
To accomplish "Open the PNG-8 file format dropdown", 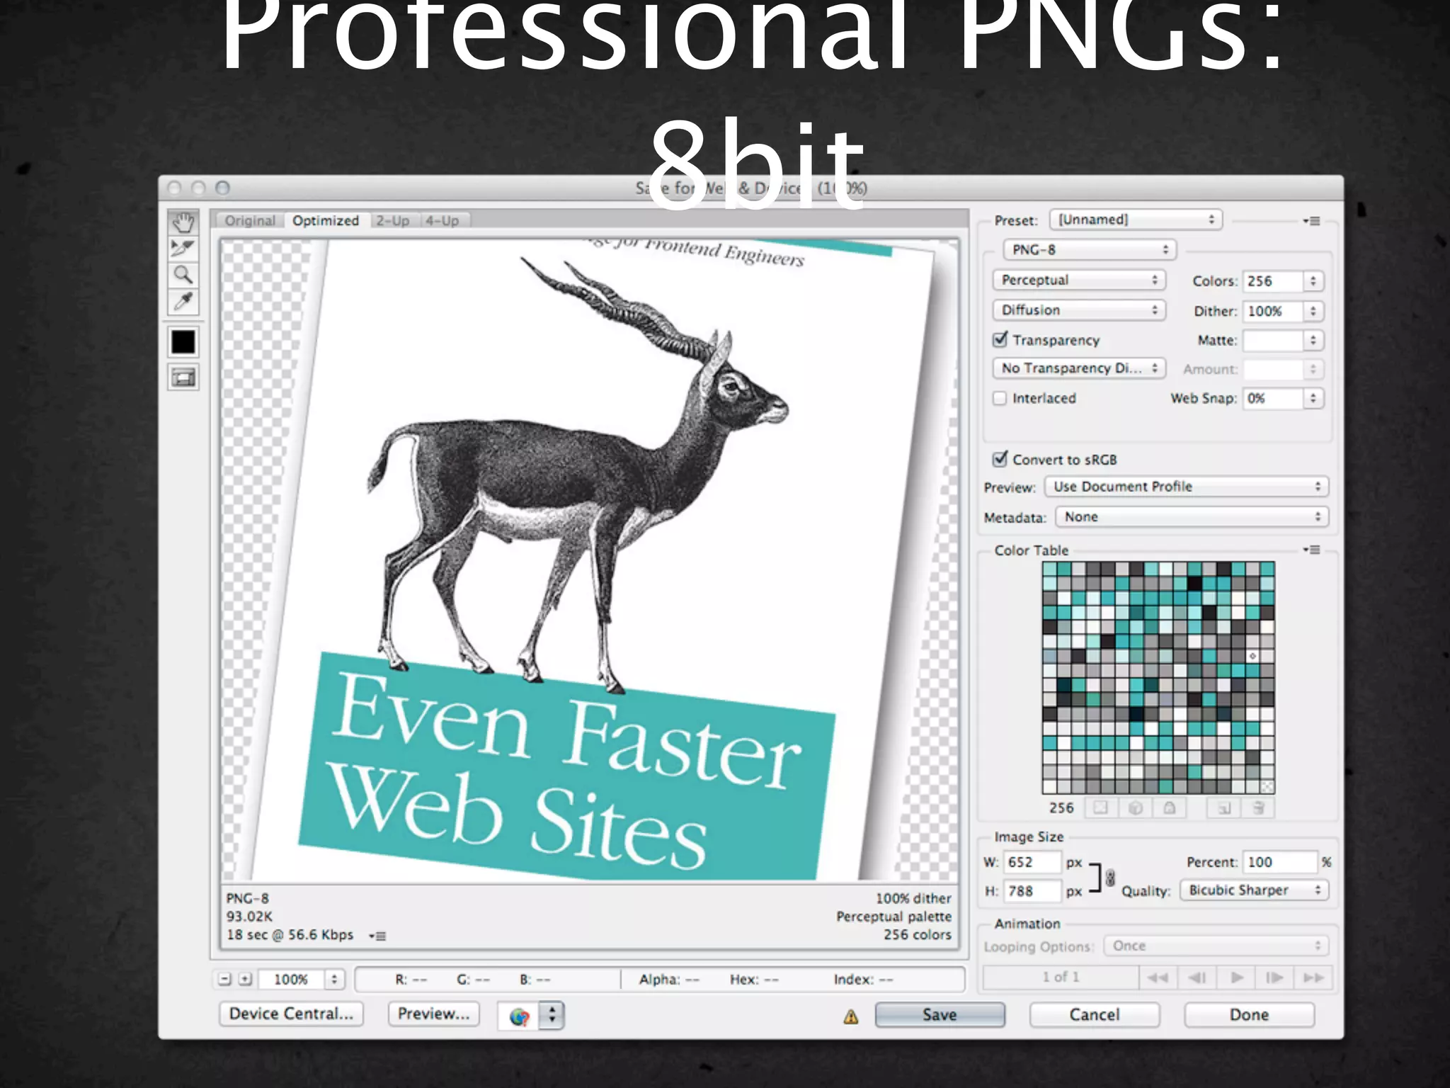I will (x=1090, y=250).
